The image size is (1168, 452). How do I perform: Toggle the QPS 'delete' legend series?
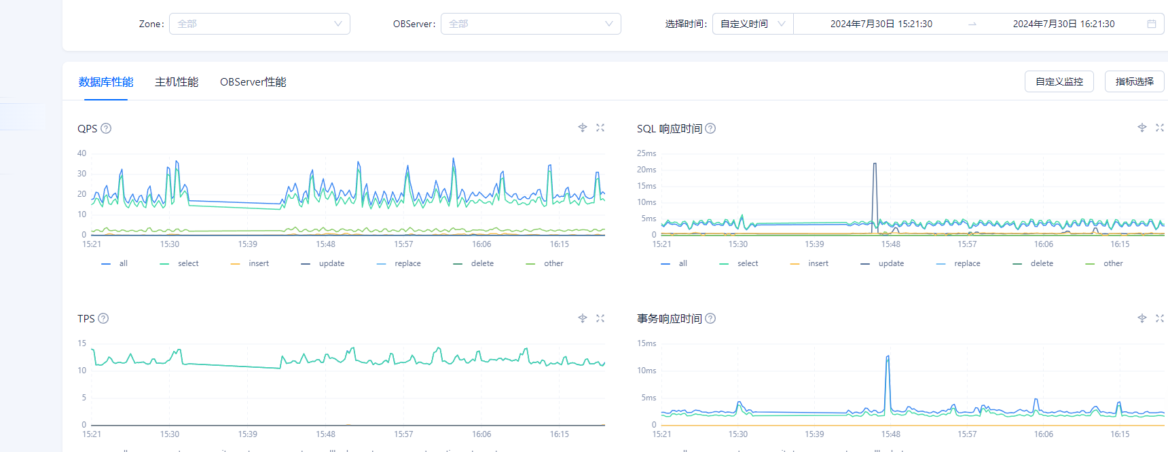point(473,263)
